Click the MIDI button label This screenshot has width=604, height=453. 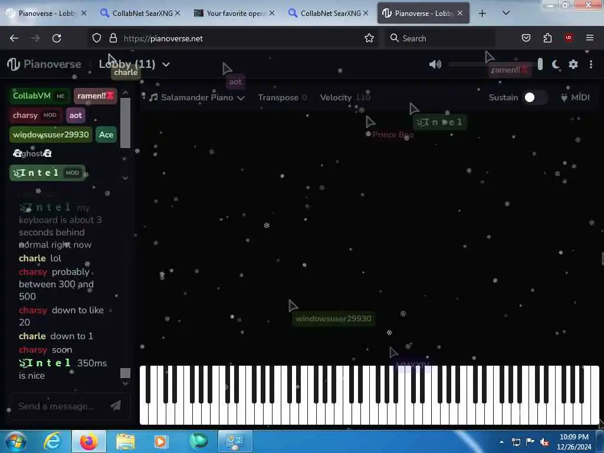pyautogui.click(x=580, y=97)
